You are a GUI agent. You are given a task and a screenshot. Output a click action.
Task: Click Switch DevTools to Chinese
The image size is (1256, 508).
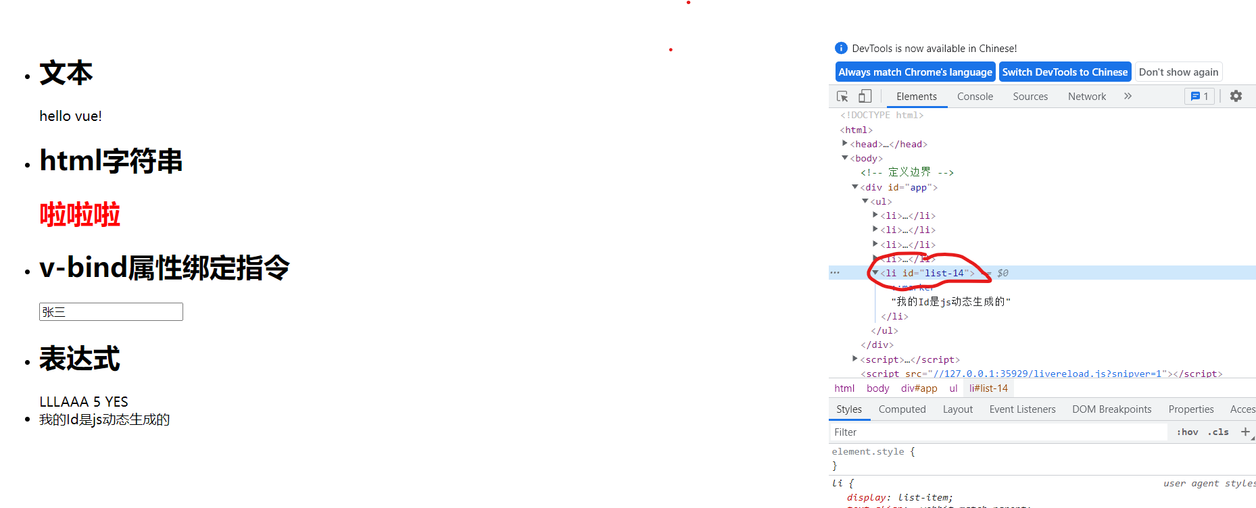coord(1065,72)
